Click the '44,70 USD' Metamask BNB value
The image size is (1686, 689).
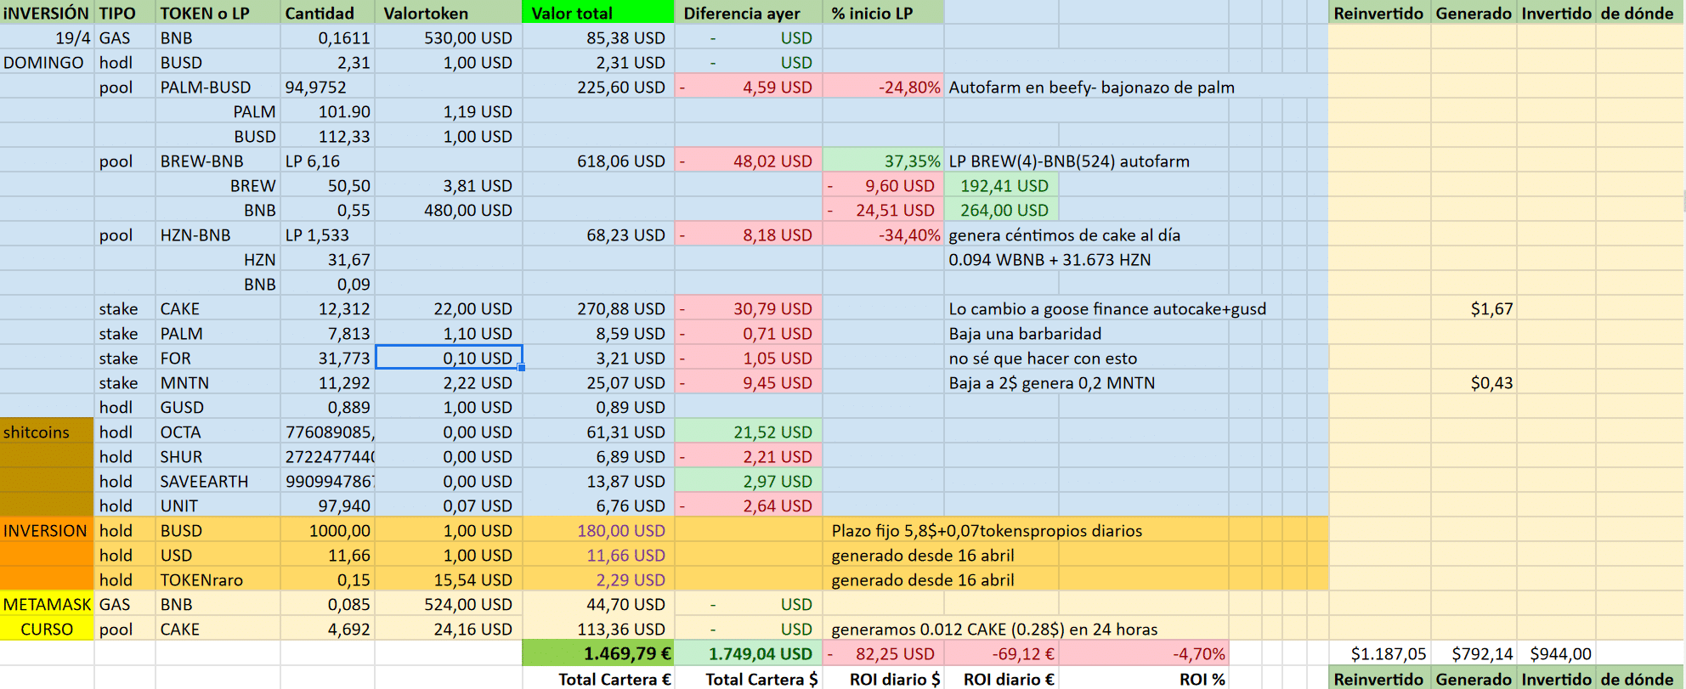coord(597,604)
